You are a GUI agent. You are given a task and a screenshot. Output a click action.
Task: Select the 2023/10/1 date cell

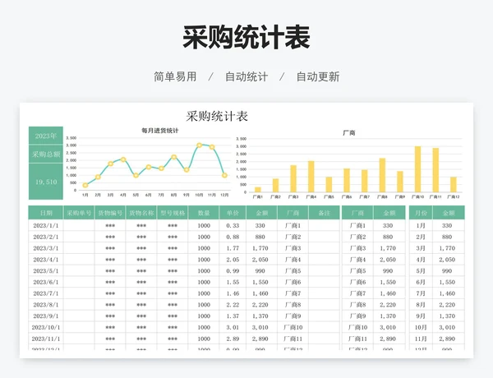click(46, 327)
